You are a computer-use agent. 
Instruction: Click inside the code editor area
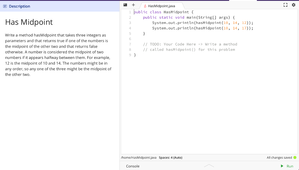click(x=204, y=87)
